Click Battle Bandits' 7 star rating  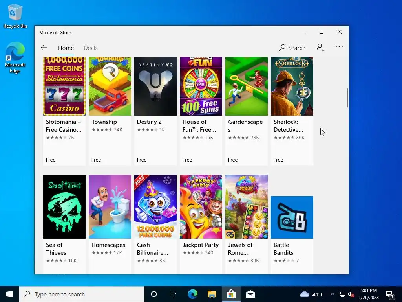click(x=286, y=260)
